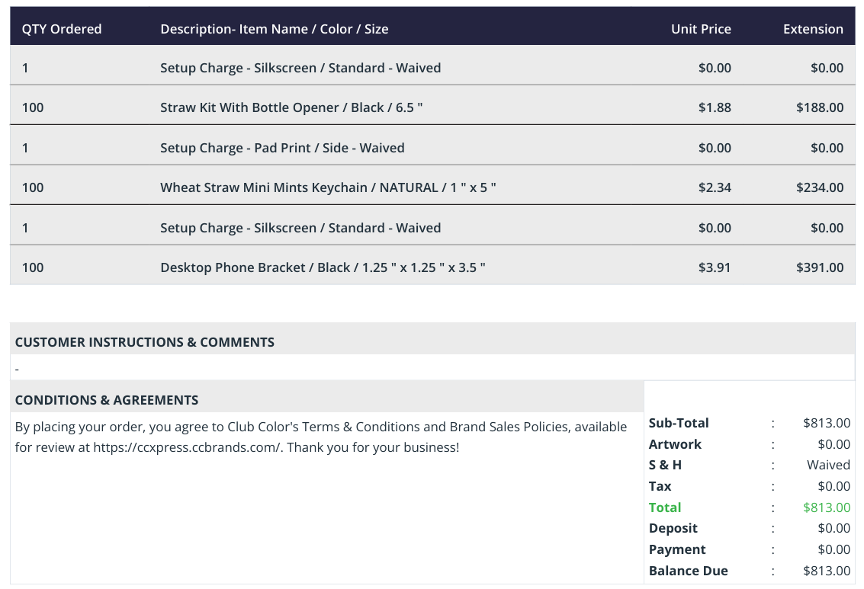Click the $391.00 extension value
The image size is (864, 589).
click(820, 267)
